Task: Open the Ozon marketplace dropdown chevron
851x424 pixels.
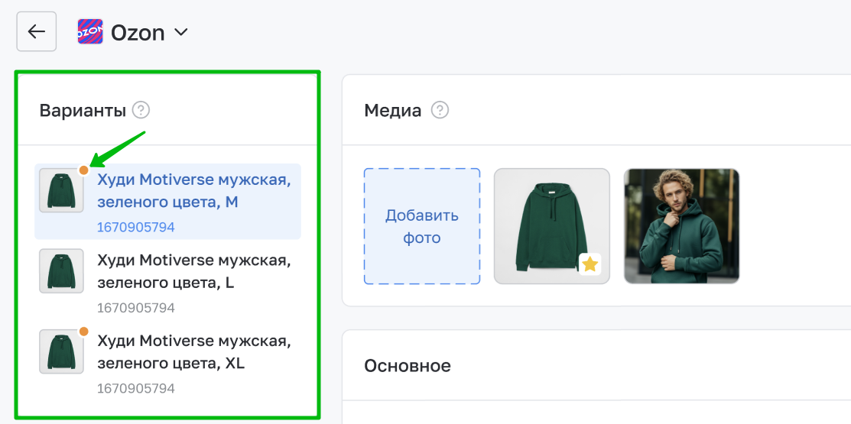Action: [x=181, y=32]
